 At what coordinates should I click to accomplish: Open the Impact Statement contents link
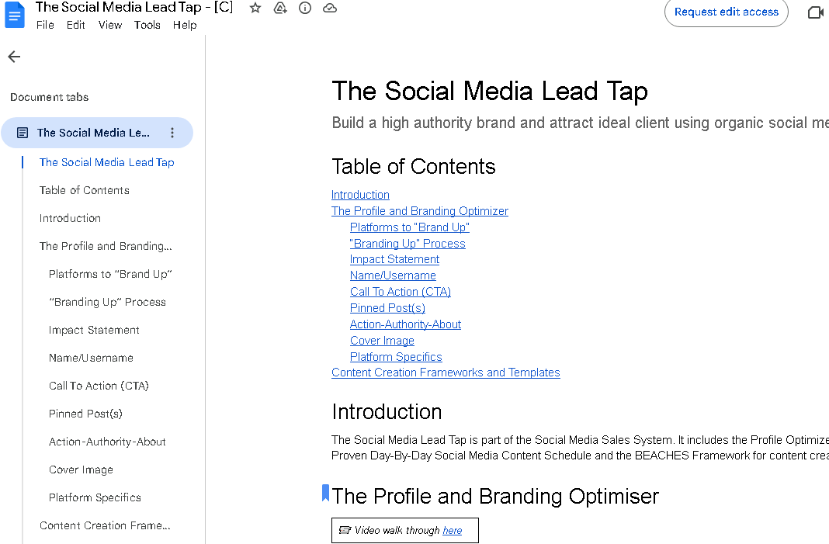coord(394,259)
